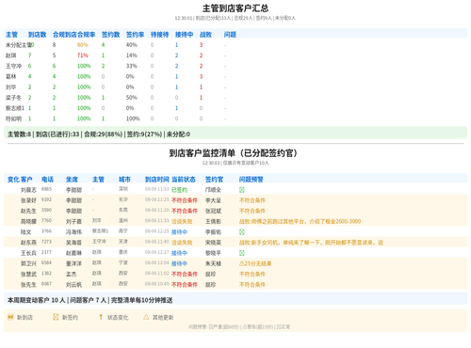Click the 签约数 column header
This screenshot has height=348, width=471.
(x=110, y=35)
